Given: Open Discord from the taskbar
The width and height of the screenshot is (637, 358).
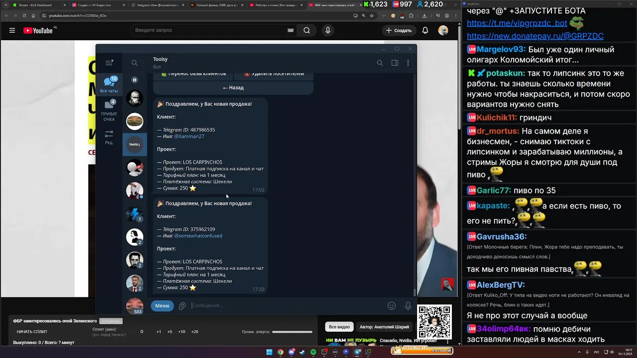Looking at the screenshot, I should [291, 352].
